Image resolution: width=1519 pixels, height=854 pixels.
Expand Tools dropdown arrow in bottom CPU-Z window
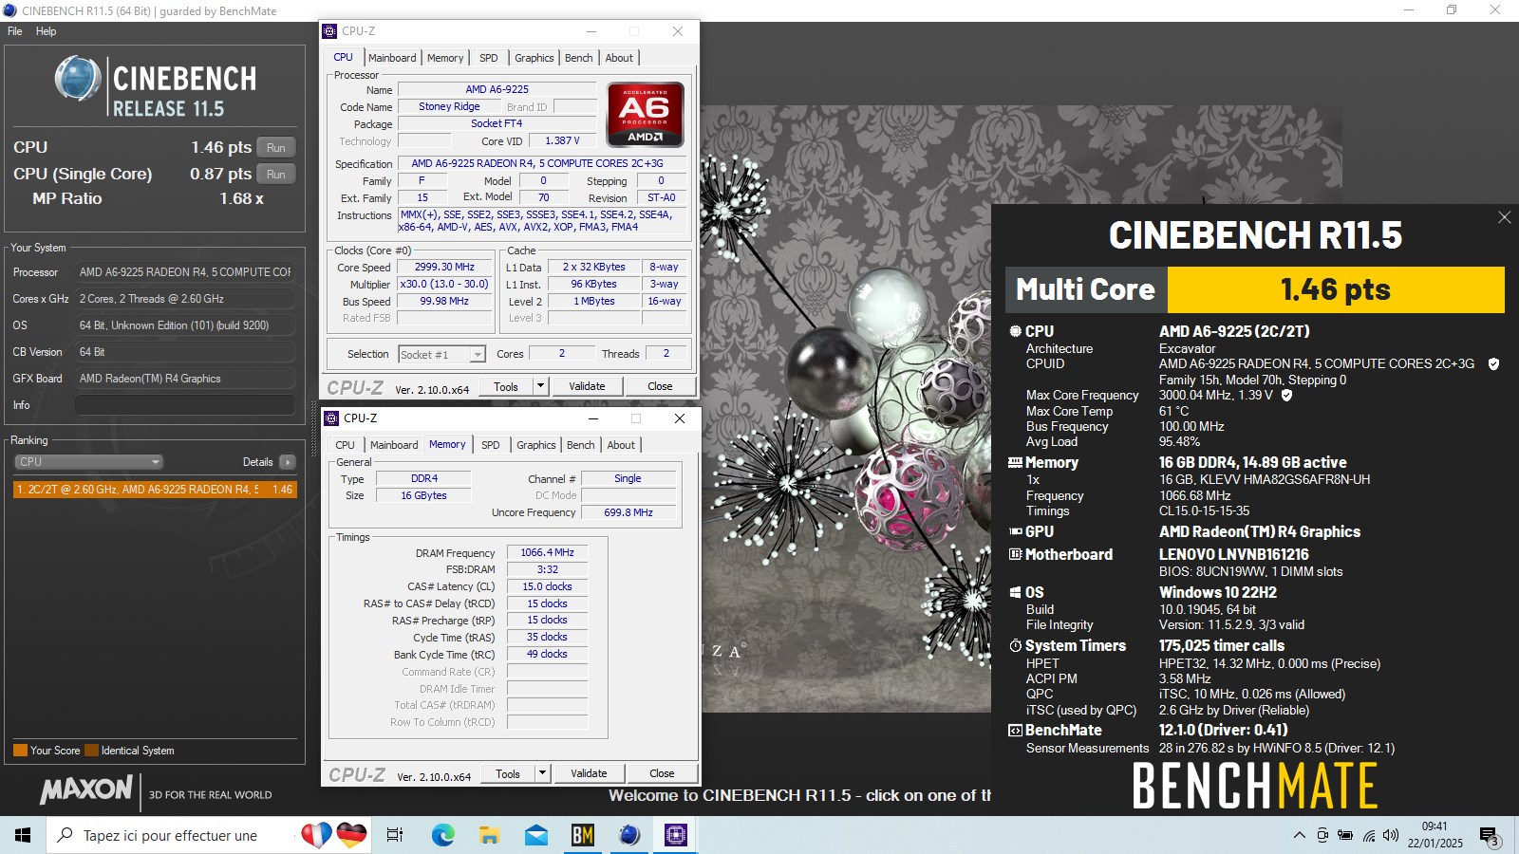[x=543, y=773]
